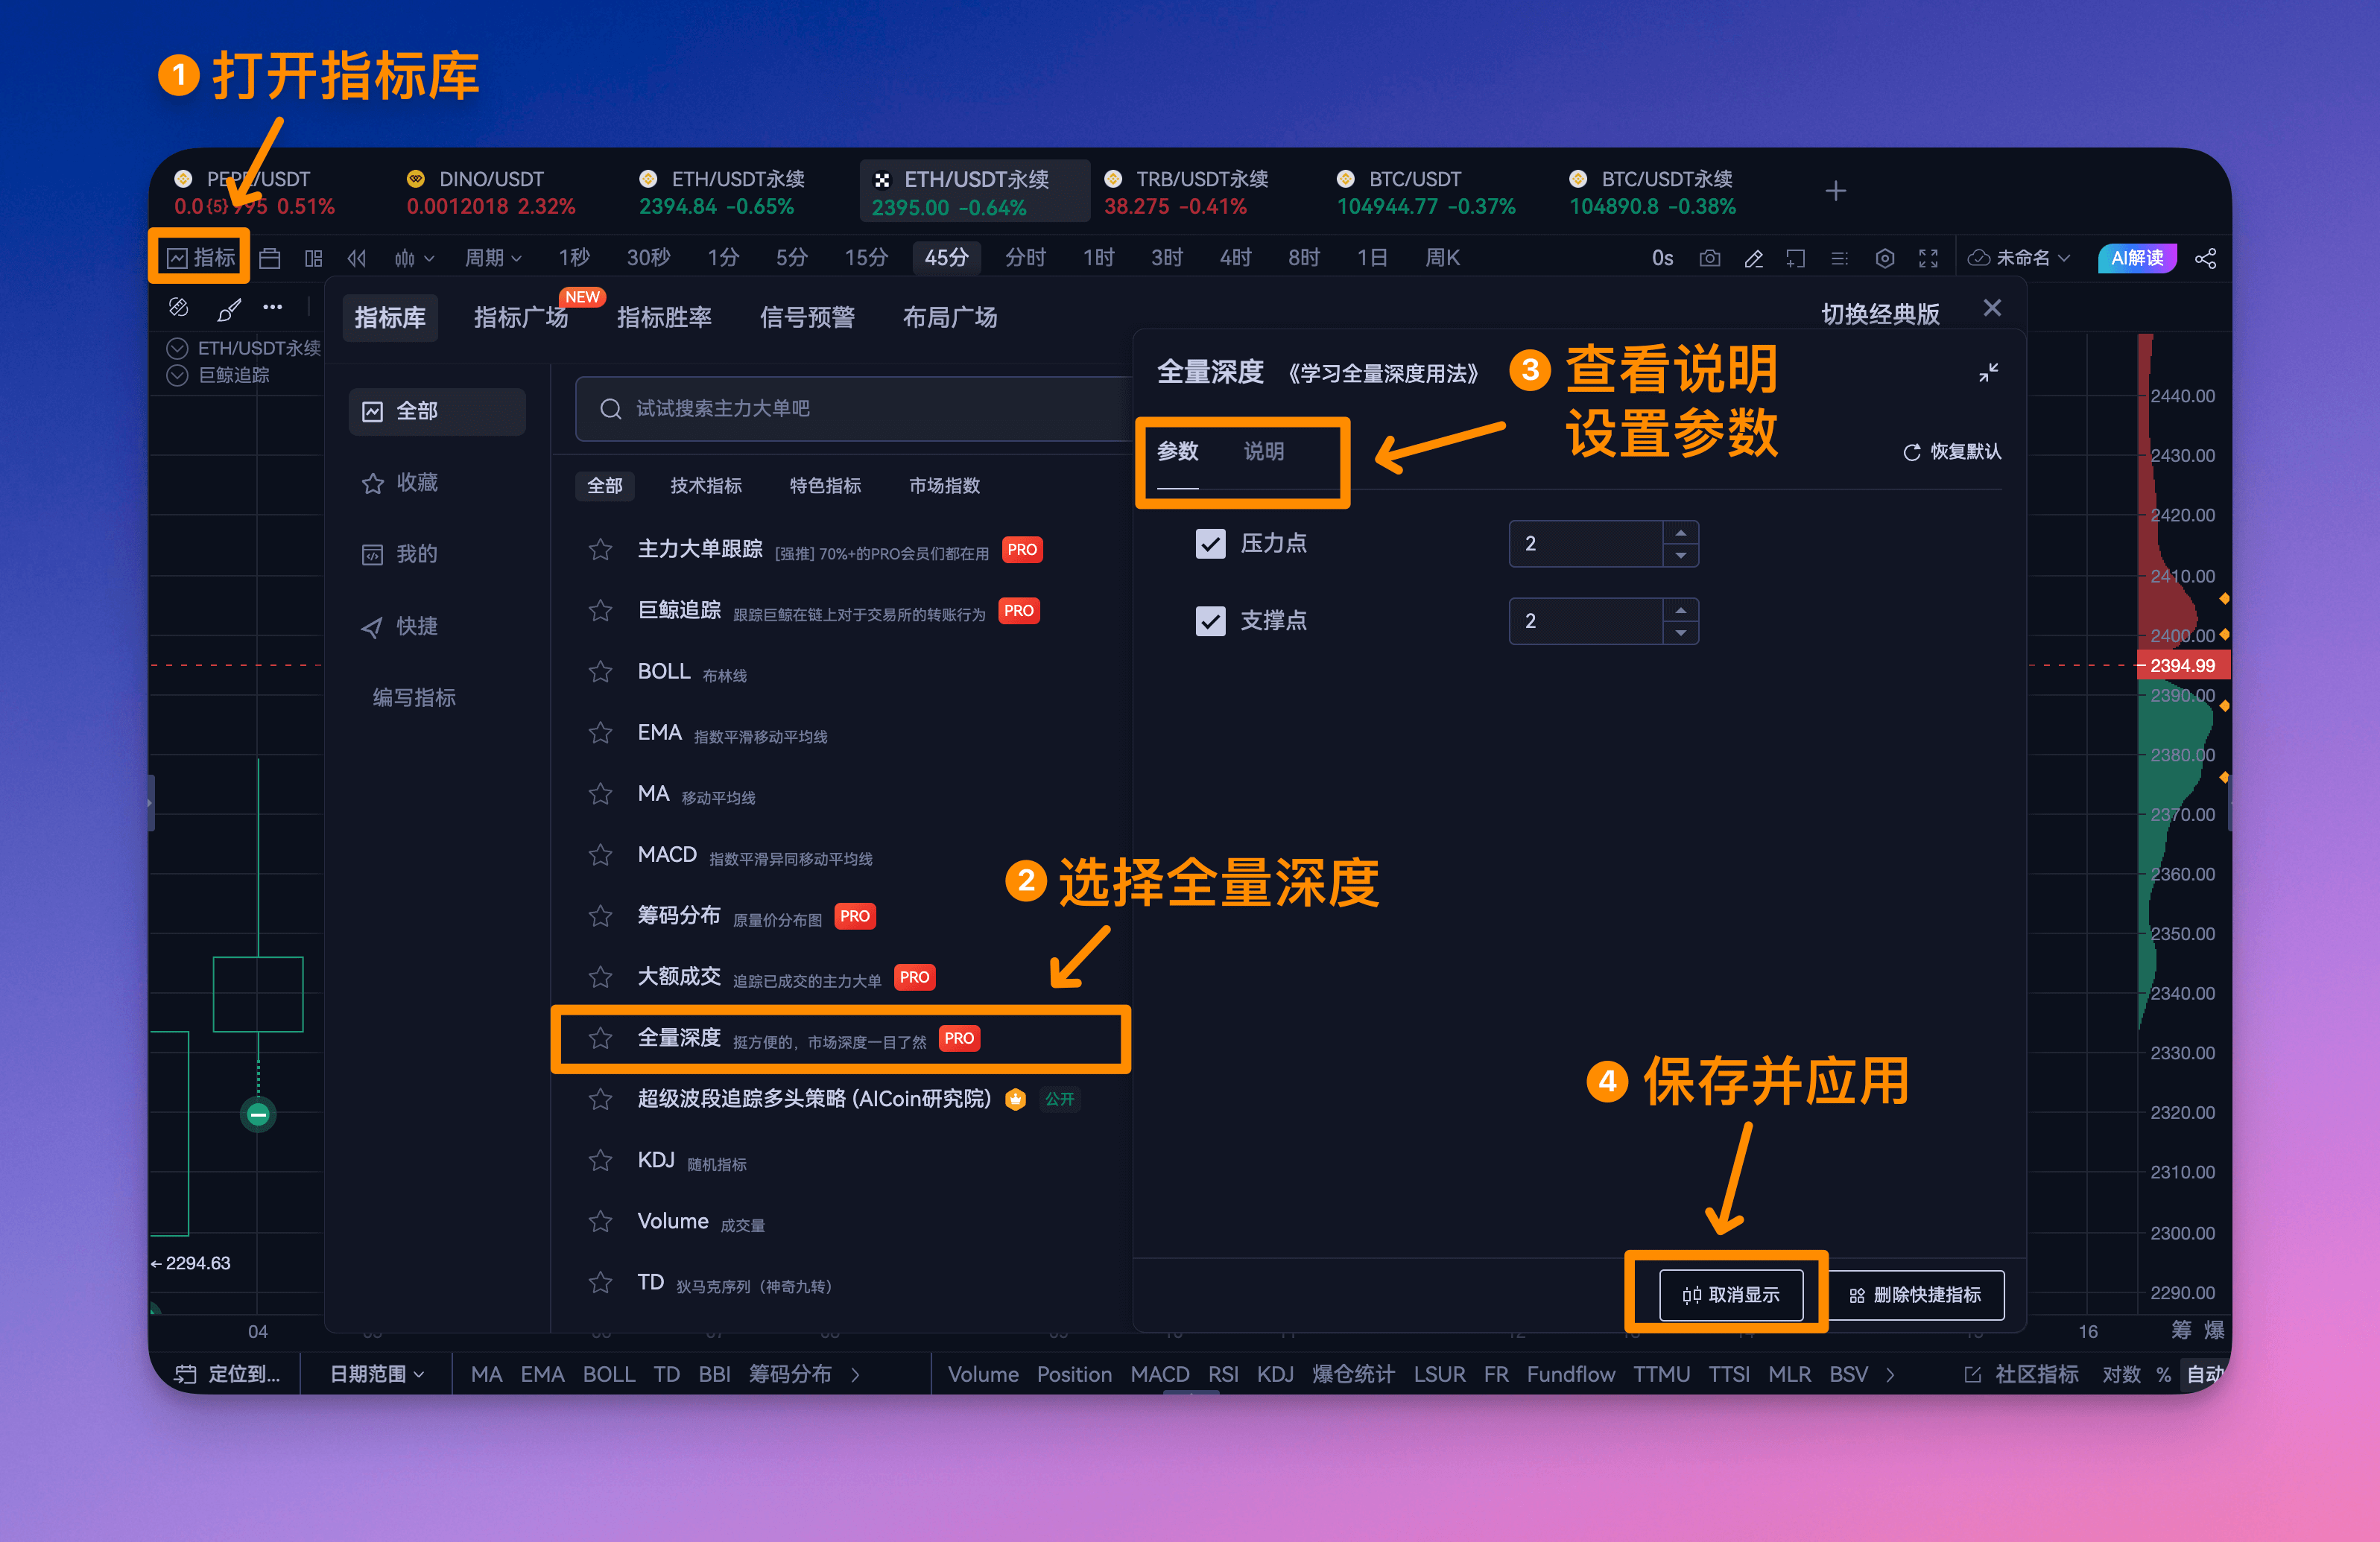
Task: Favorite the 主力大单跟踪 indicator star
Action: coord(600,549)
